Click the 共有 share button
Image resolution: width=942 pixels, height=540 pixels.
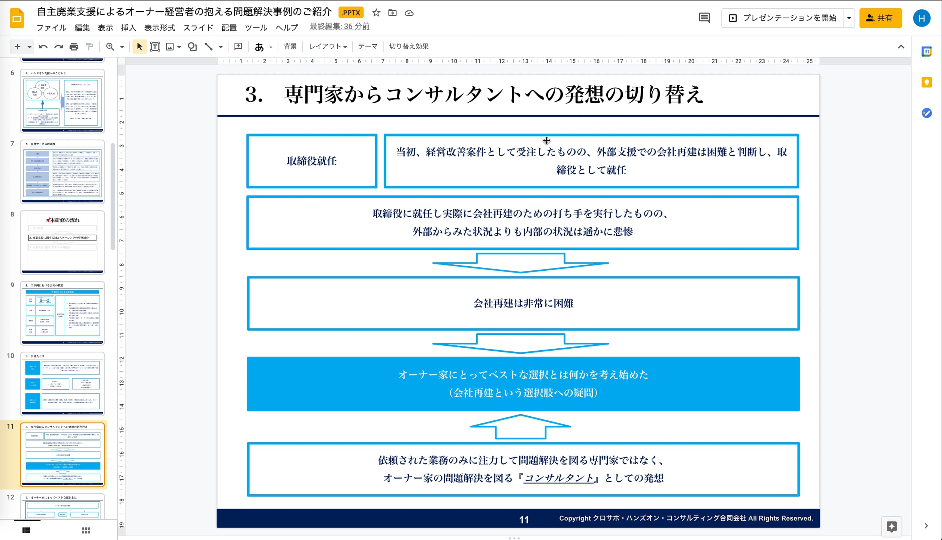click(x=880, y=18)
